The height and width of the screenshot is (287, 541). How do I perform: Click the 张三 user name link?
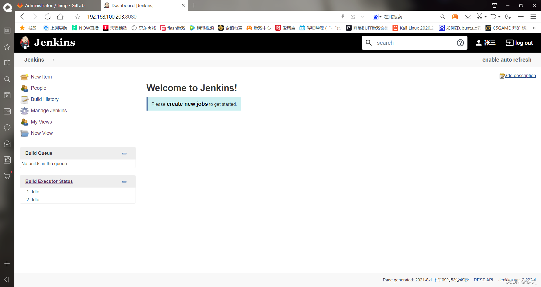490,43
